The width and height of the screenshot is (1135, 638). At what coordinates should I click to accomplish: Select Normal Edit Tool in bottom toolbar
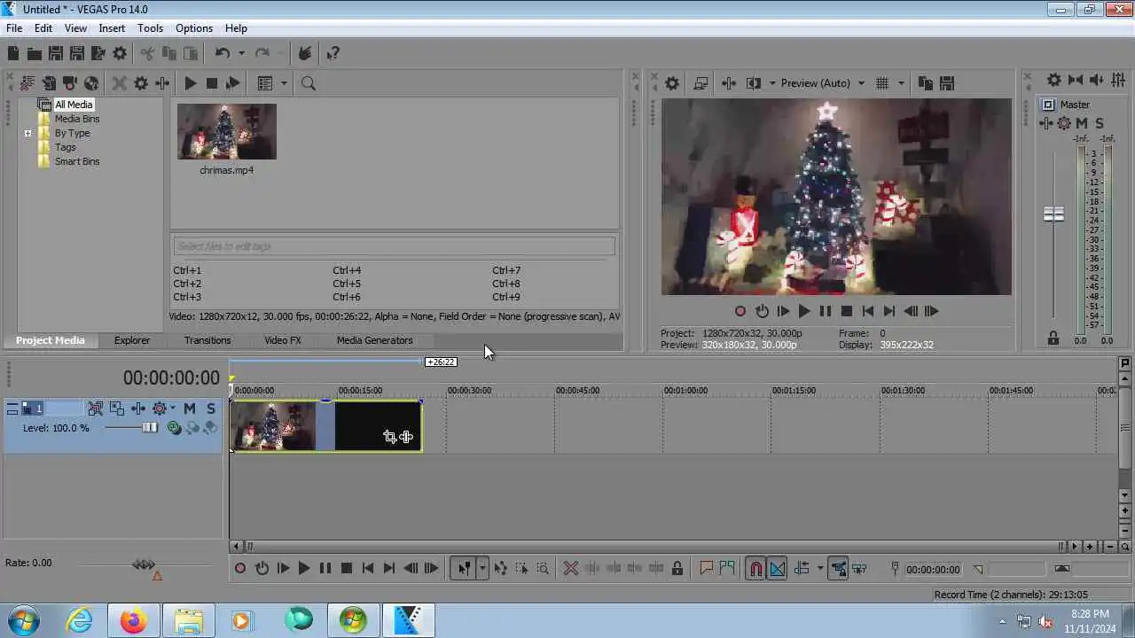coord(464,569)
